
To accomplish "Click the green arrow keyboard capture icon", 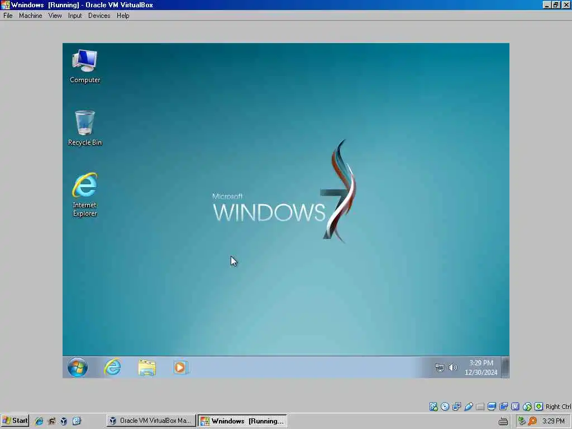I will [x=539, y=407].
